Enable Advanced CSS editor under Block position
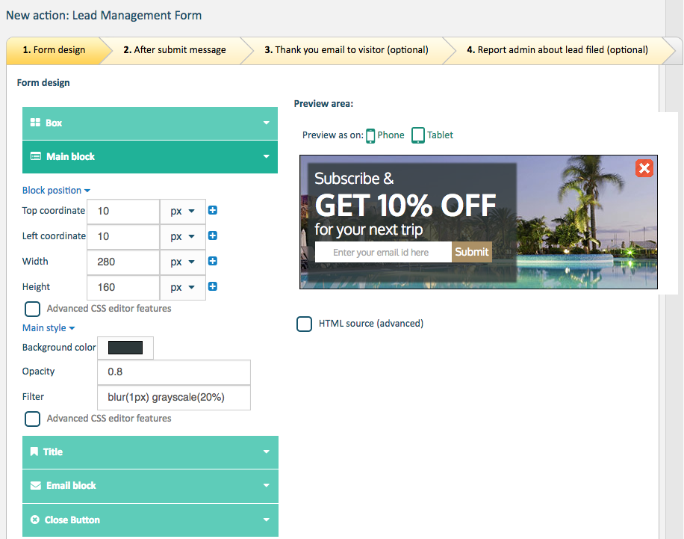Screen dimensions: 684x539 point(33,309)
